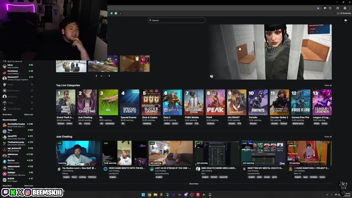
Task: Open the Fortnite category card
Action: coord(258,102)
